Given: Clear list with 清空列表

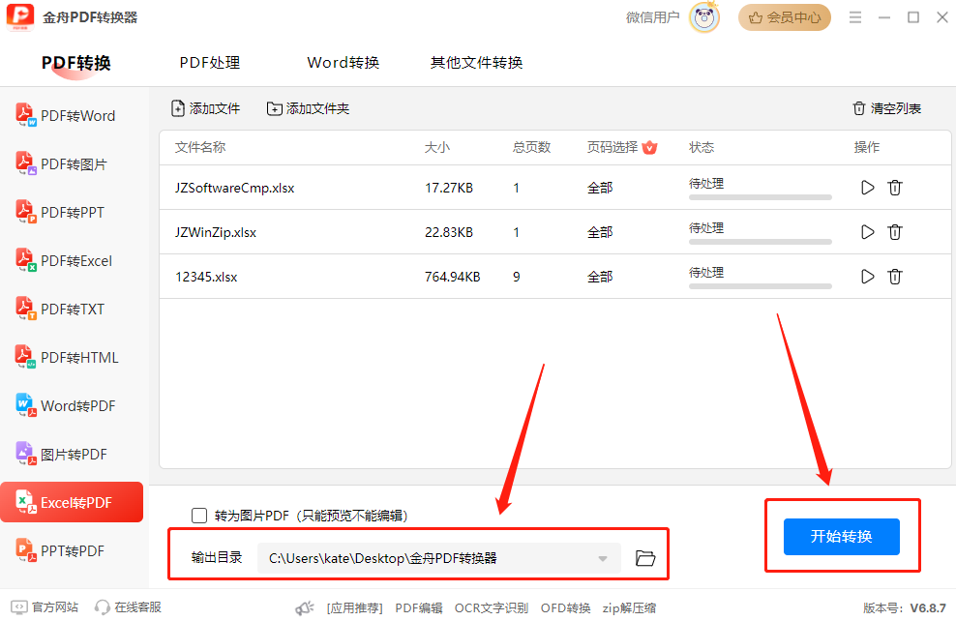Looking at the screenshot, I should pos(886,108).
